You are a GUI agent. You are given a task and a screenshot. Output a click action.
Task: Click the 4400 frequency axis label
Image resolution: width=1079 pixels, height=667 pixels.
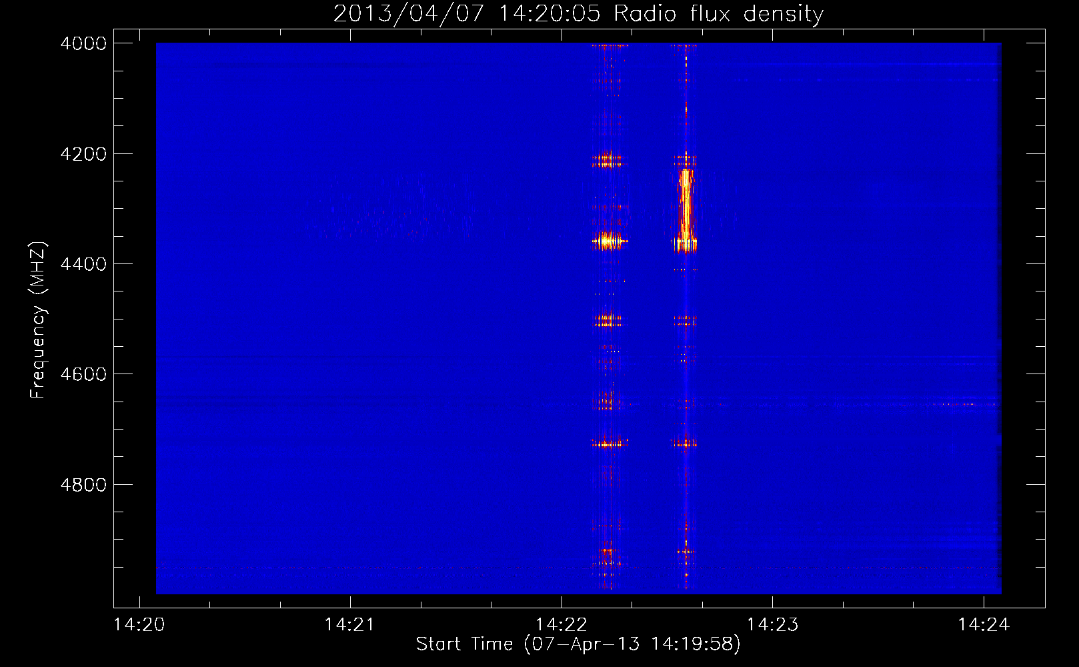(x=83, y=264)
